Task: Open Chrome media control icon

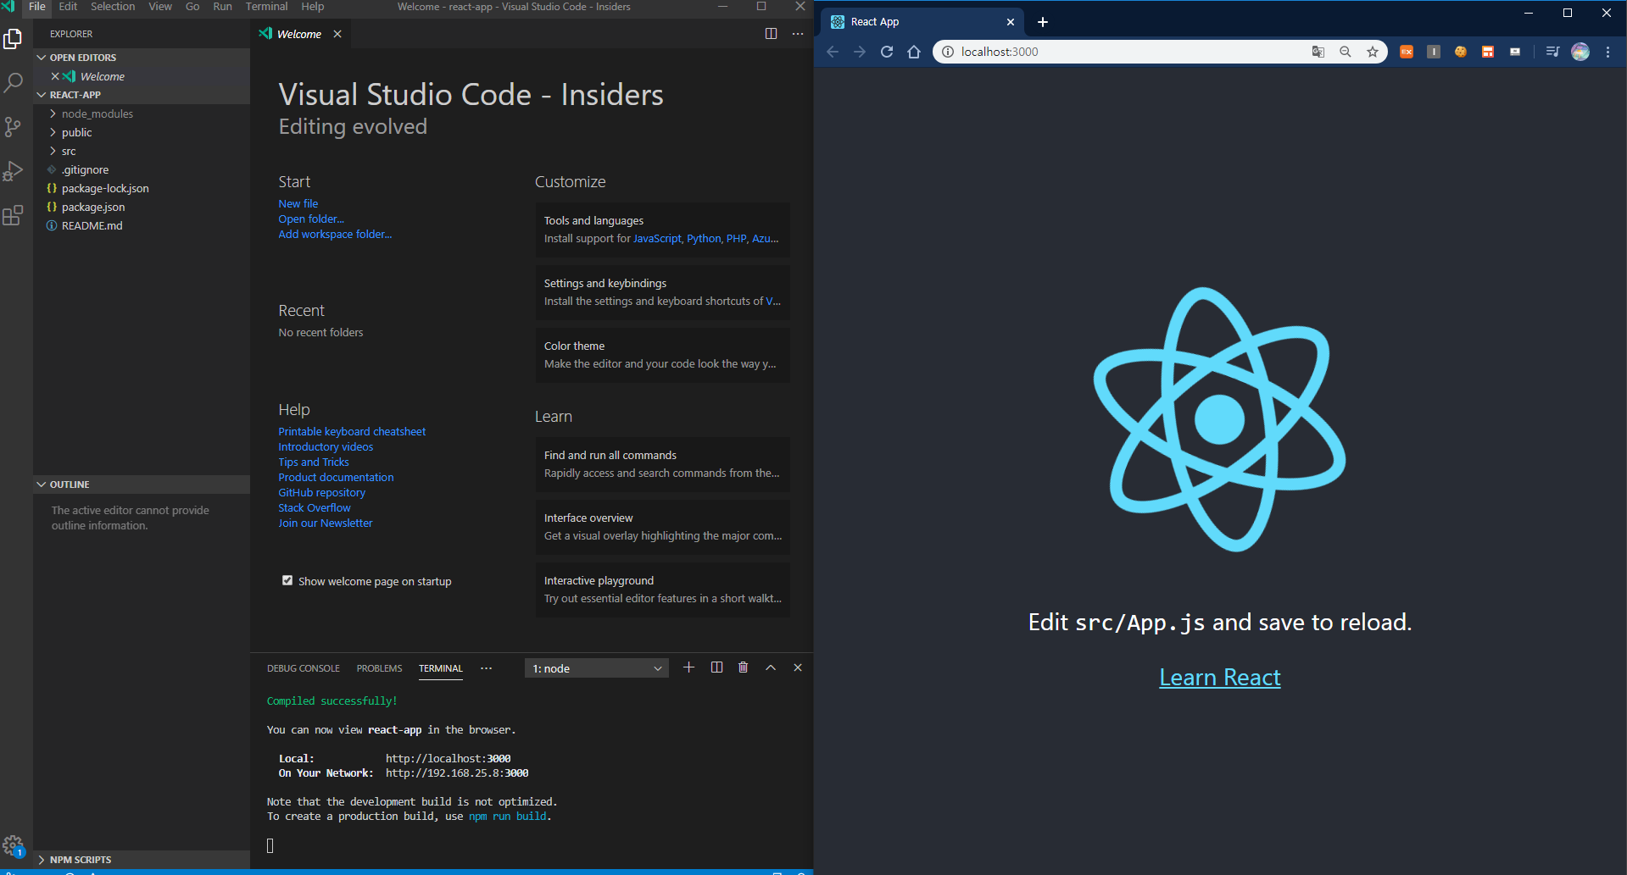Action: (1552, 52)
